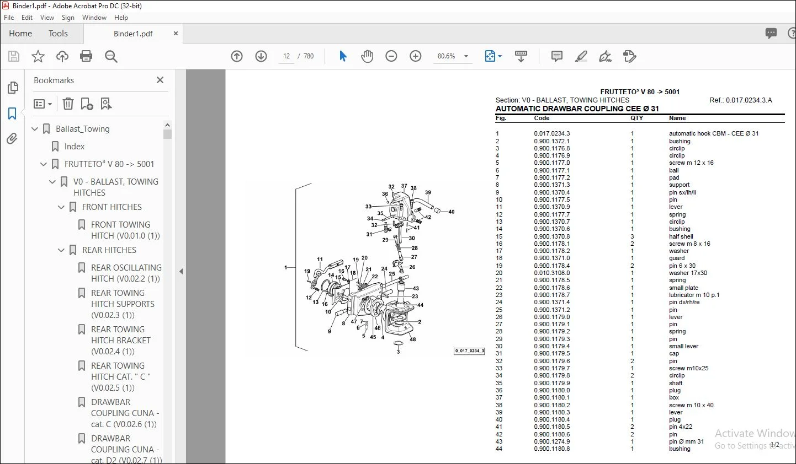Collapse the navigation pane arrow

[x=181, y=271]
